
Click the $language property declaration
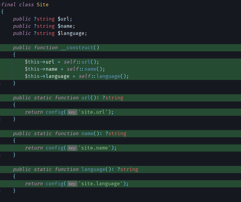click(72, 33)
